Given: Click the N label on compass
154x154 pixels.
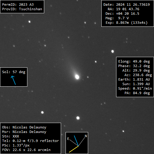Looking at the screenshot, I should 86,136.
